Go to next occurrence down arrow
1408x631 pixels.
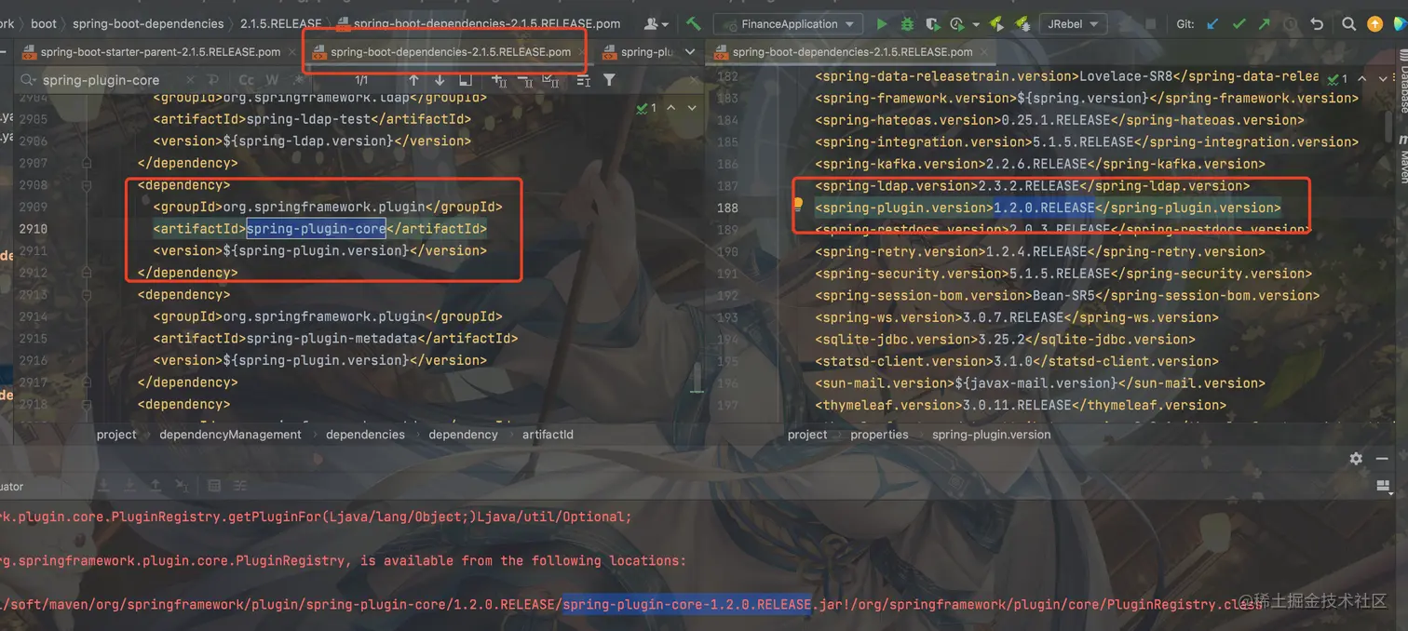click(x=440, y=80)
